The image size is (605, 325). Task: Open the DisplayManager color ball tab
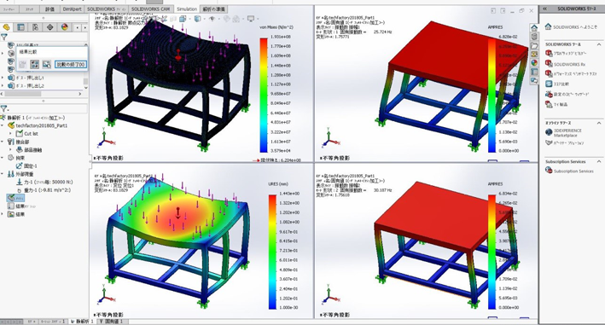click(65, 27)
